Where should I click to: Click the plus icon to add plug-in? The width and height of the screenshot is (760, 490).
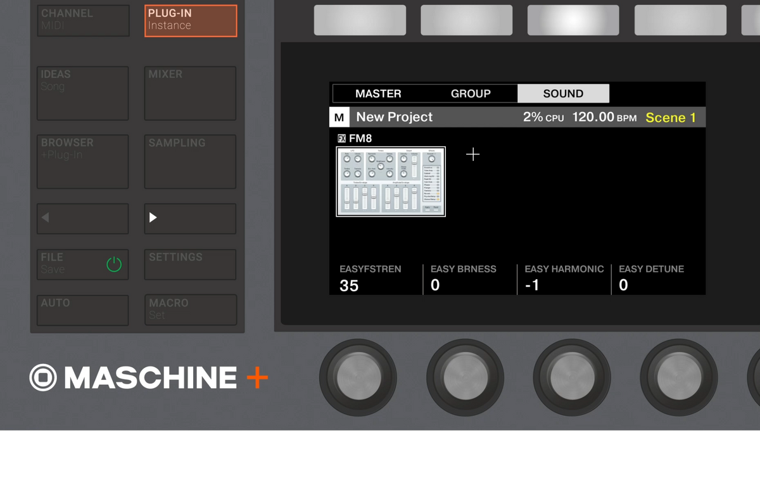click(x=473, y=154)
